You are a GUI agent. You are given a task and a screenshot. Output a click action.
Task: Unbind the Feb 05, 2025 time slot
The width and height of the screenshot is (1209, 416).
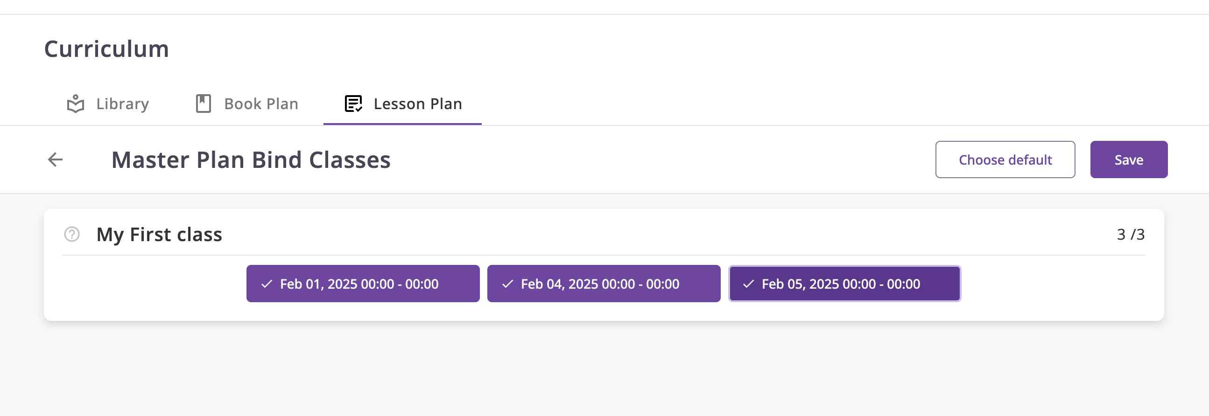(x=844, y=284)
